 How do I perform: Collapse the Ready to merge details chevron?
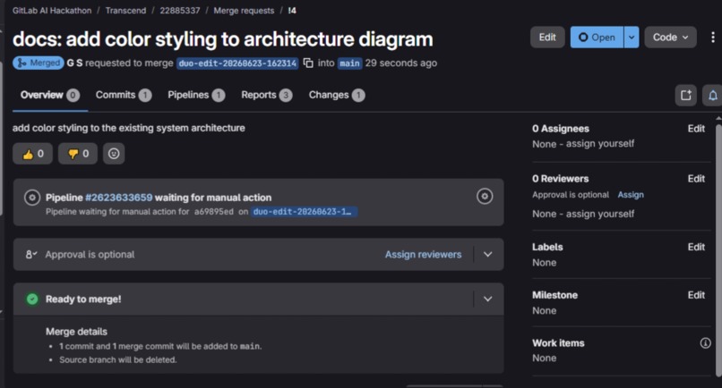tap(487, 299)
